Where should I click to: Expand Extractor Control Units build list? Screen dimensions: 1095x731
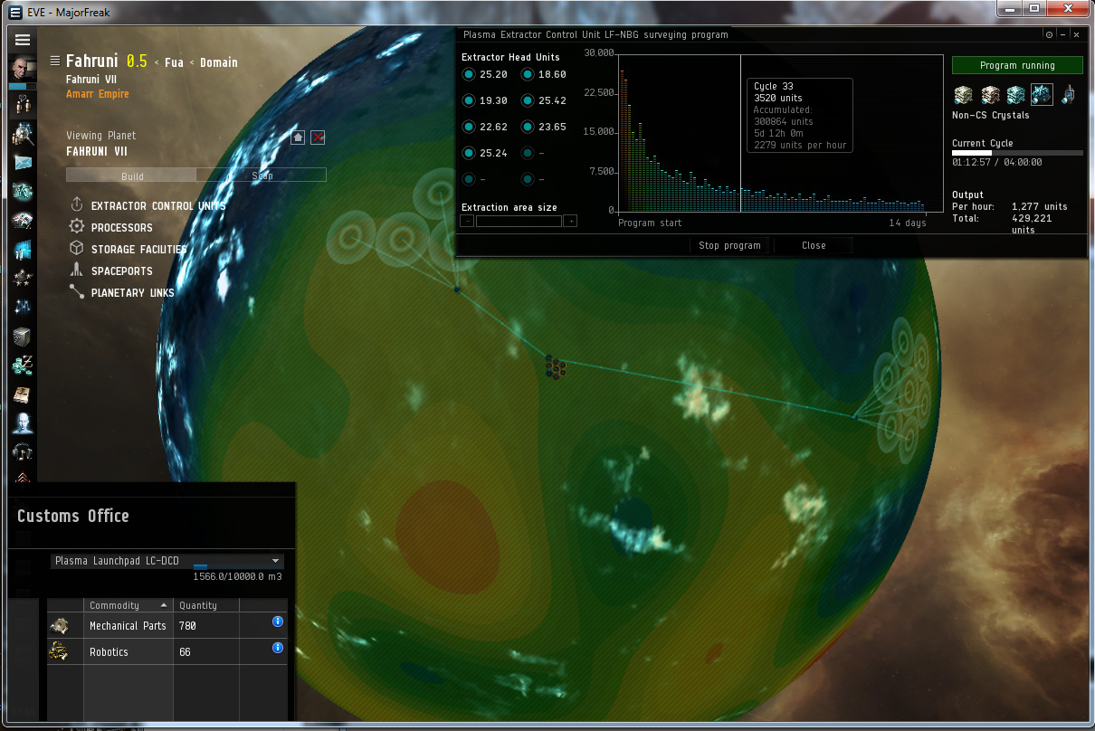click(x=148, y=206)
